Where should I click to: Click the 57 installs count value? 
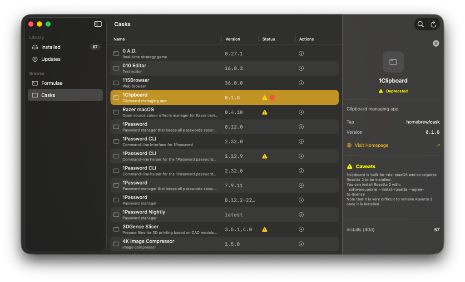(x=436, y=230)
